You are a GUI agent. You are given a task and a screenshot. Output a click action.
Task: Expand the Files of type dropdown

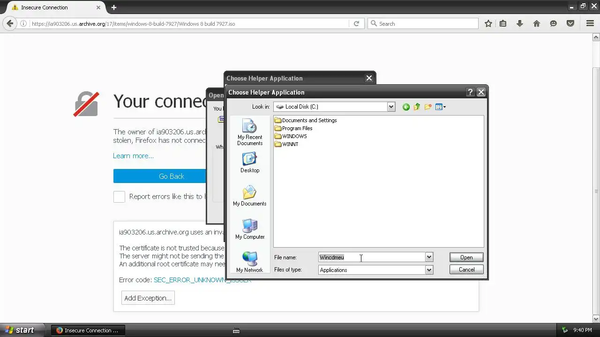point(429,270)
